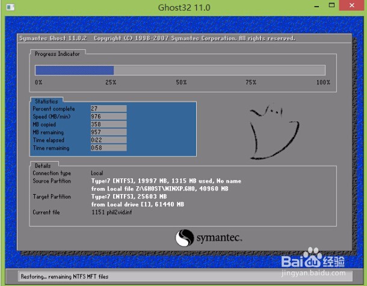The image size is (367, 286).
Task: Click the Ghost mascot drawing
Action: pyautogui.click(x=274, y=132)
